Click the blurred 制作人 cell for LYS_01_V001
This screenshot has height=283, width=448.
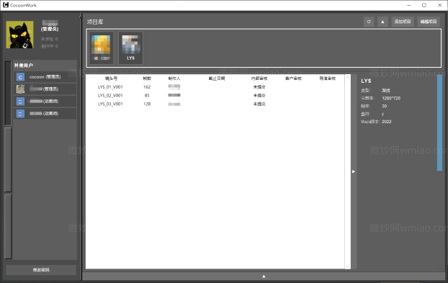tap(174, 86)
